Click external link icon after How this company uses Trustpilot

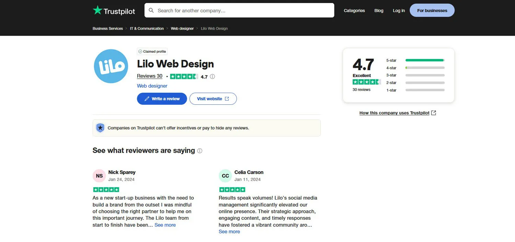pyautogui.click(x=434, y=113)
